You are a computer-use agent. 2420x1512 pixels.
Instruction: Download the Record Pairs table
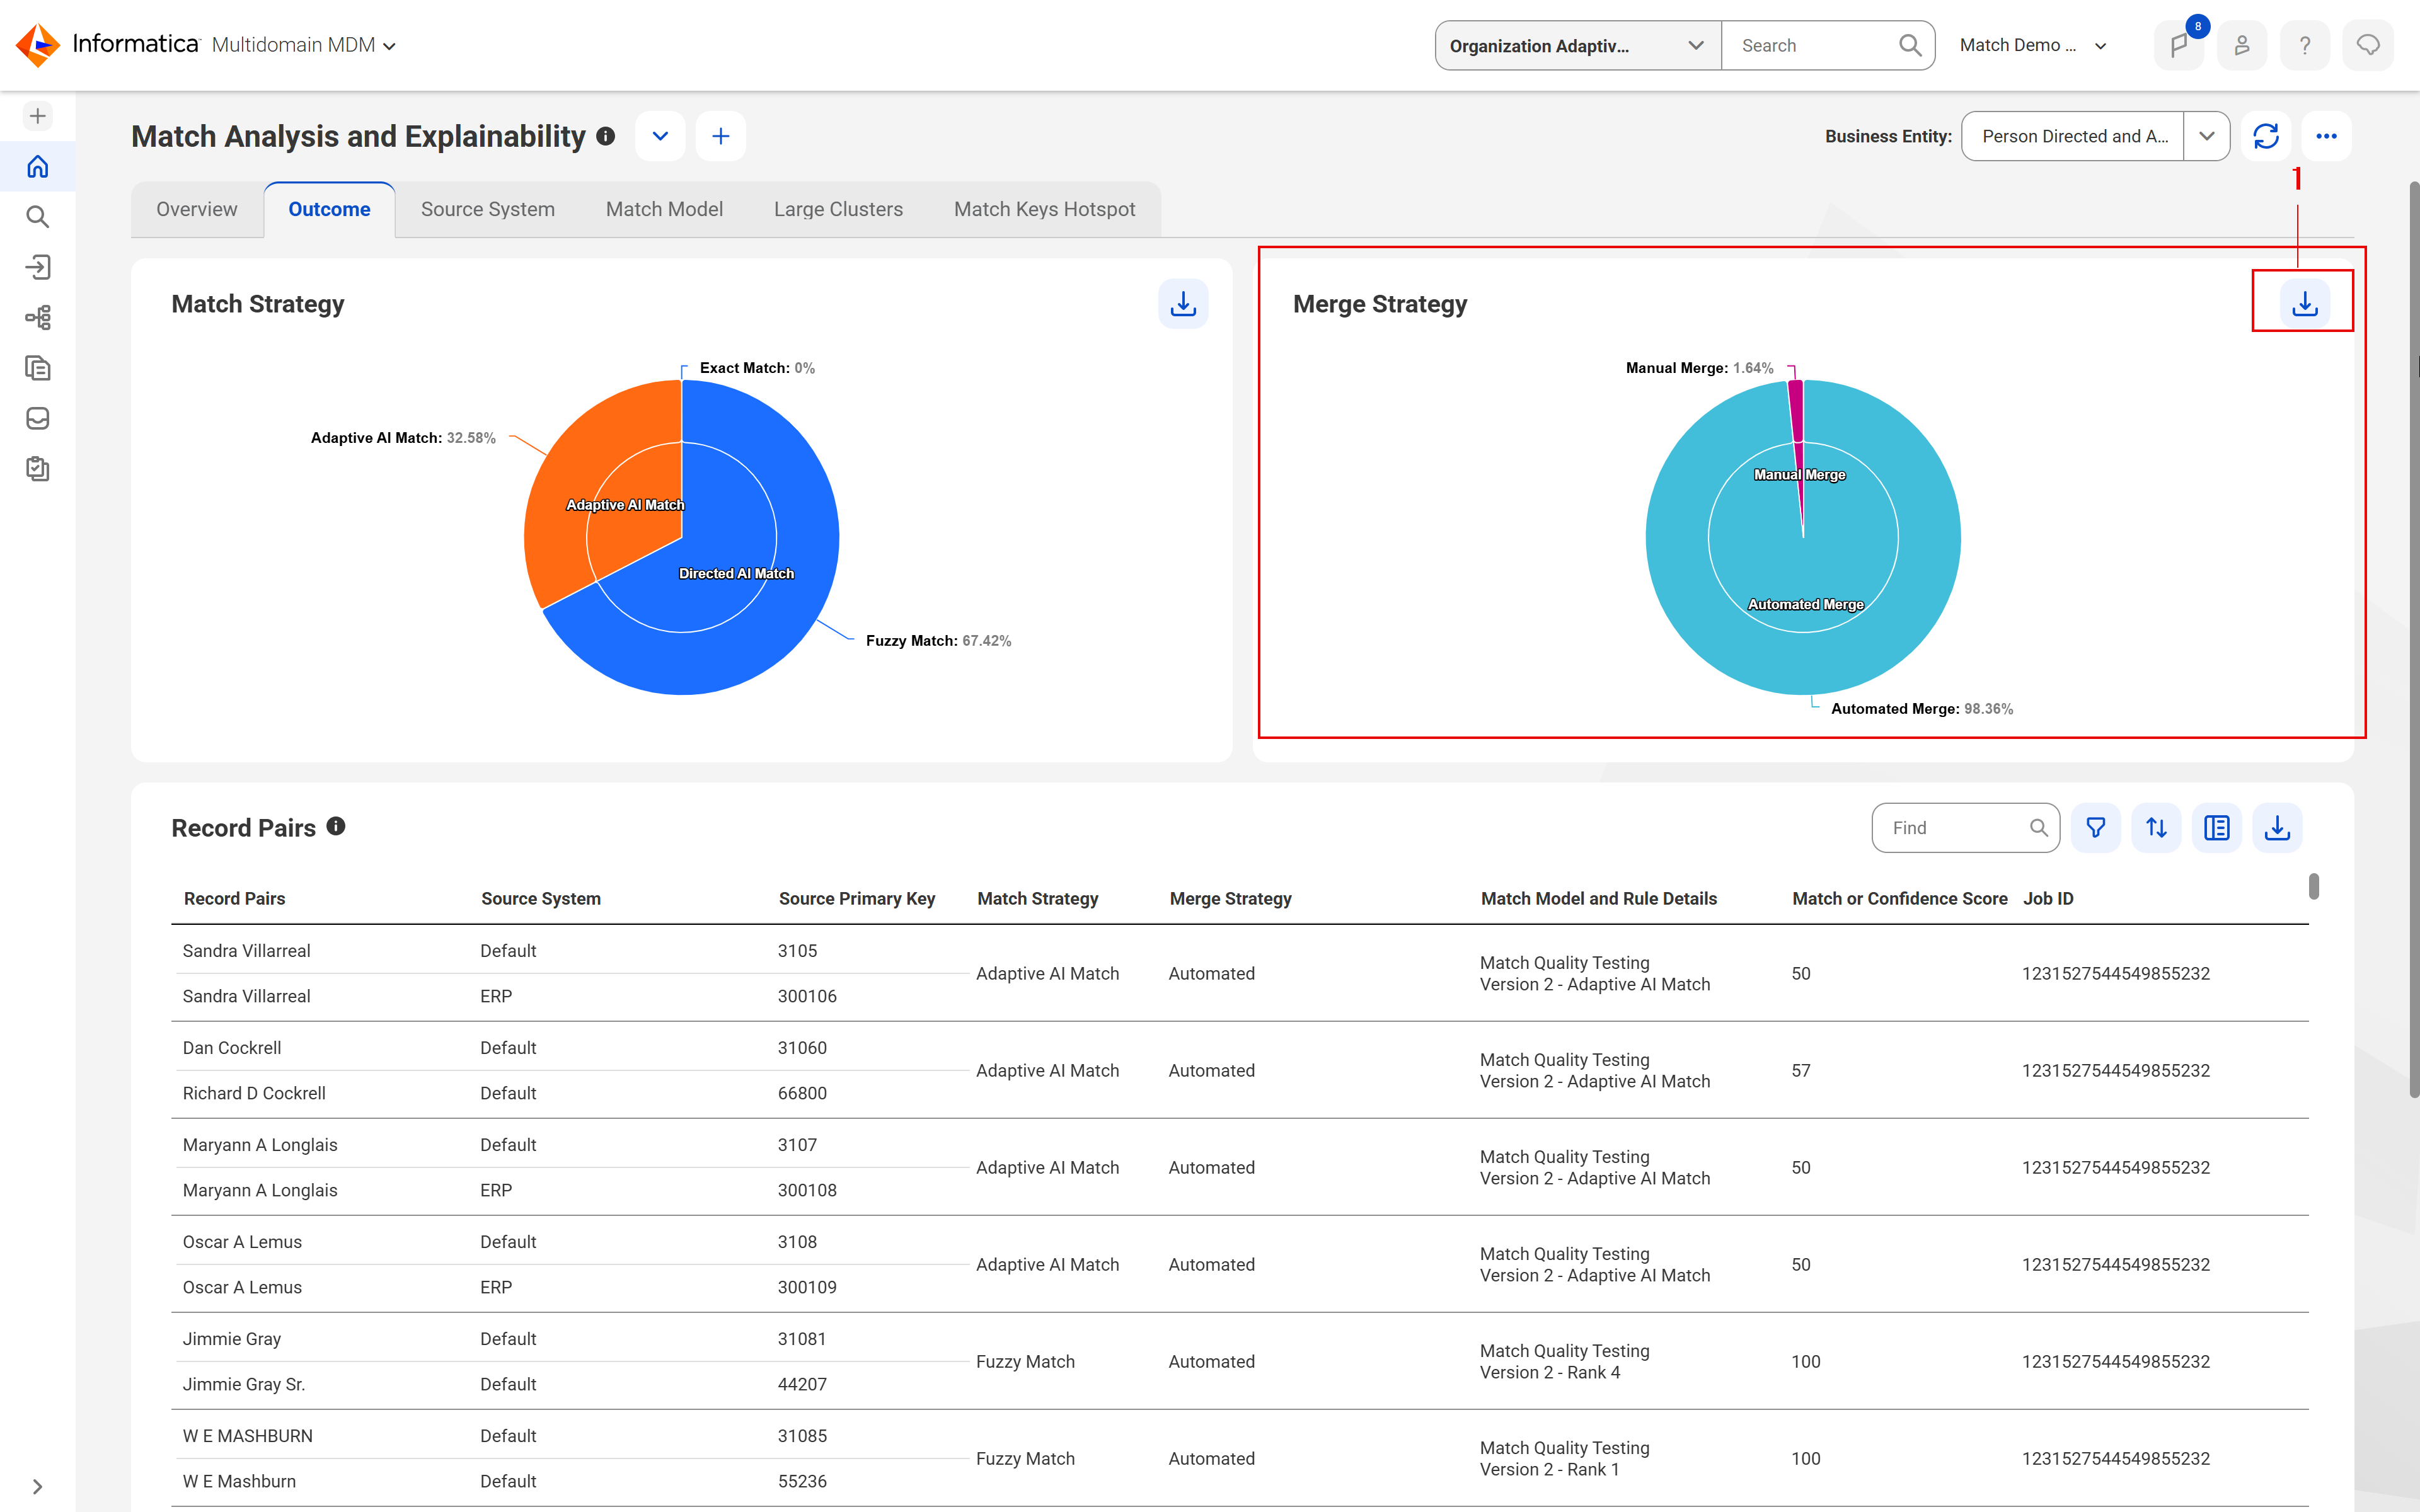tap(2278, 828)
